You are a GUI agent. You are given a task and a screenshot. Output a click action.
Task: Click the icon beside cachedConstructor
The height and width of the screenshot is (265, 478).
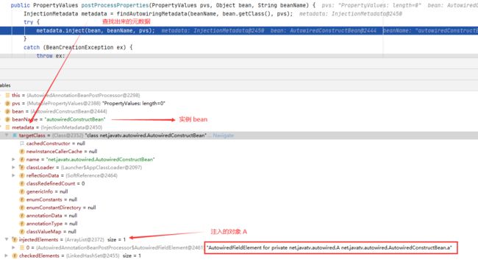point(21,144)
